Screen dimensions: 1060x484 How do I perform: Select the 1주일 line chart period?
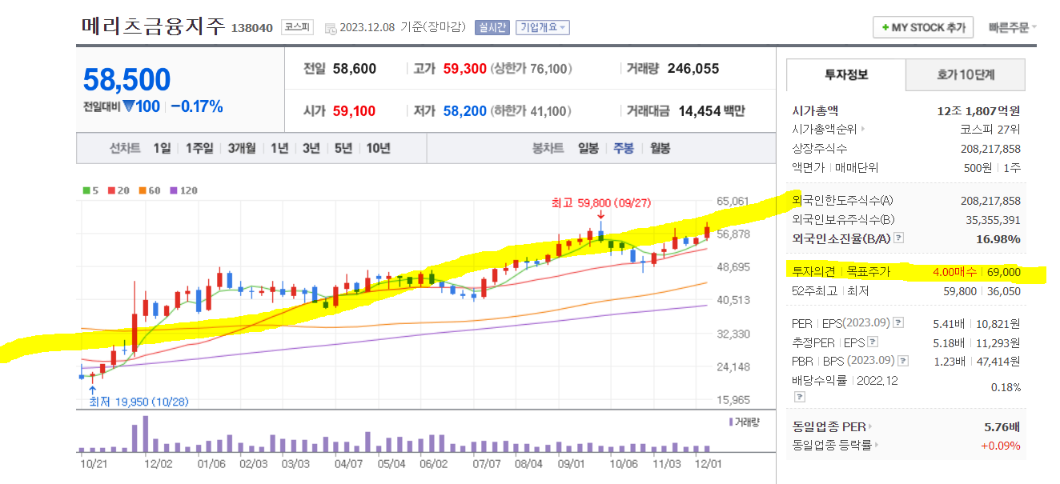click(x=199, y=148)
